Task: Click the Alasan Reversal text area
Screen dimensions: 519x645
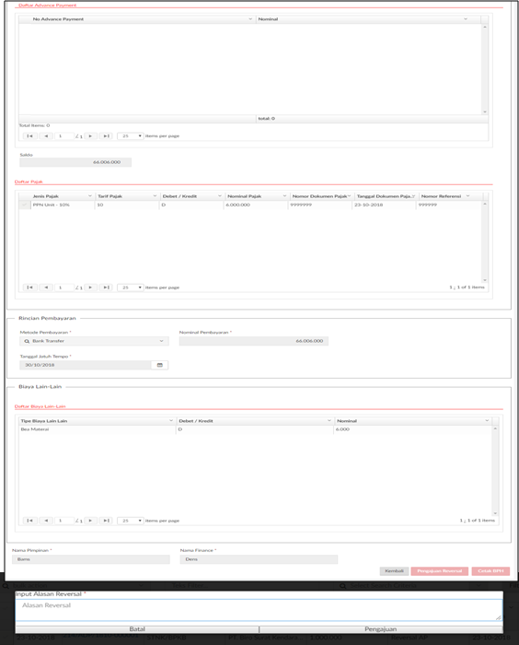Action: 259,610
